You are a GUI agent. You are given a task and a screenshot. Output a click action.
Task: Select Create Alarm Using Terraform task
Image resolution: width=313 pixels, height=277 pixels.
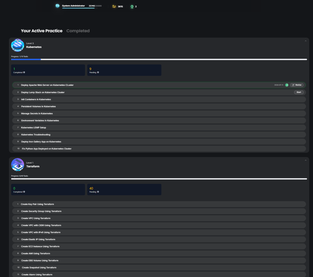pos(159,274)
